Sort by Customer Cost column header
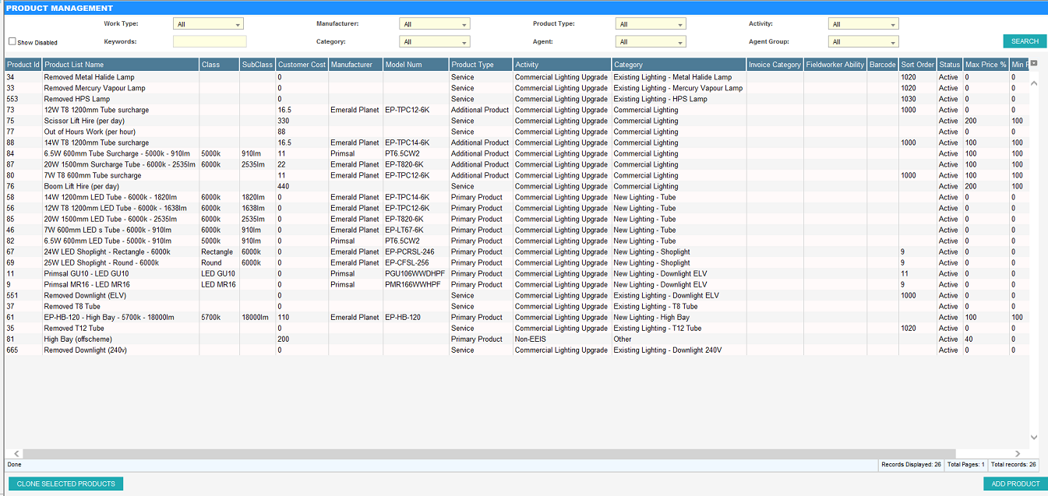This screenshot has height=496, width=1048. coord(302,65)
